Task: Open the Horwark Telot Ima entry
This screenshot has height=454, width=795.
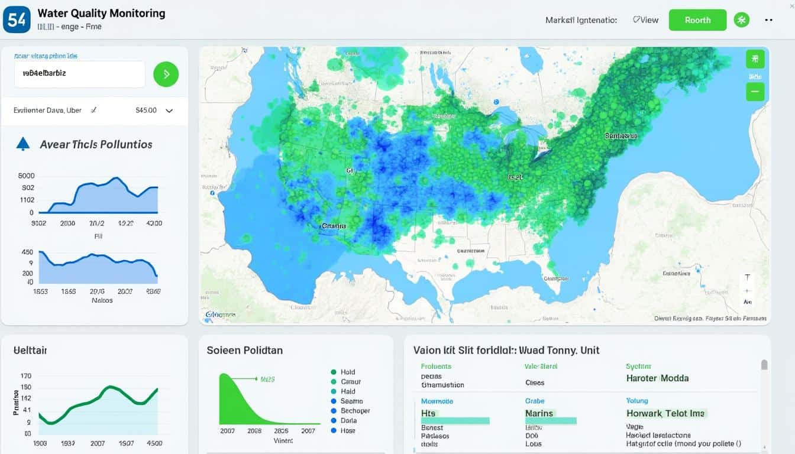Action: pyautogui.click(x=665, y=413)
